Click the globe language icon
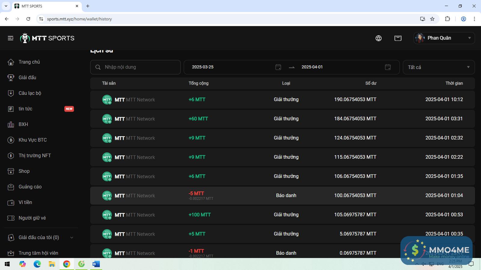This screenshot has height=270, width=481. (378, 38)
